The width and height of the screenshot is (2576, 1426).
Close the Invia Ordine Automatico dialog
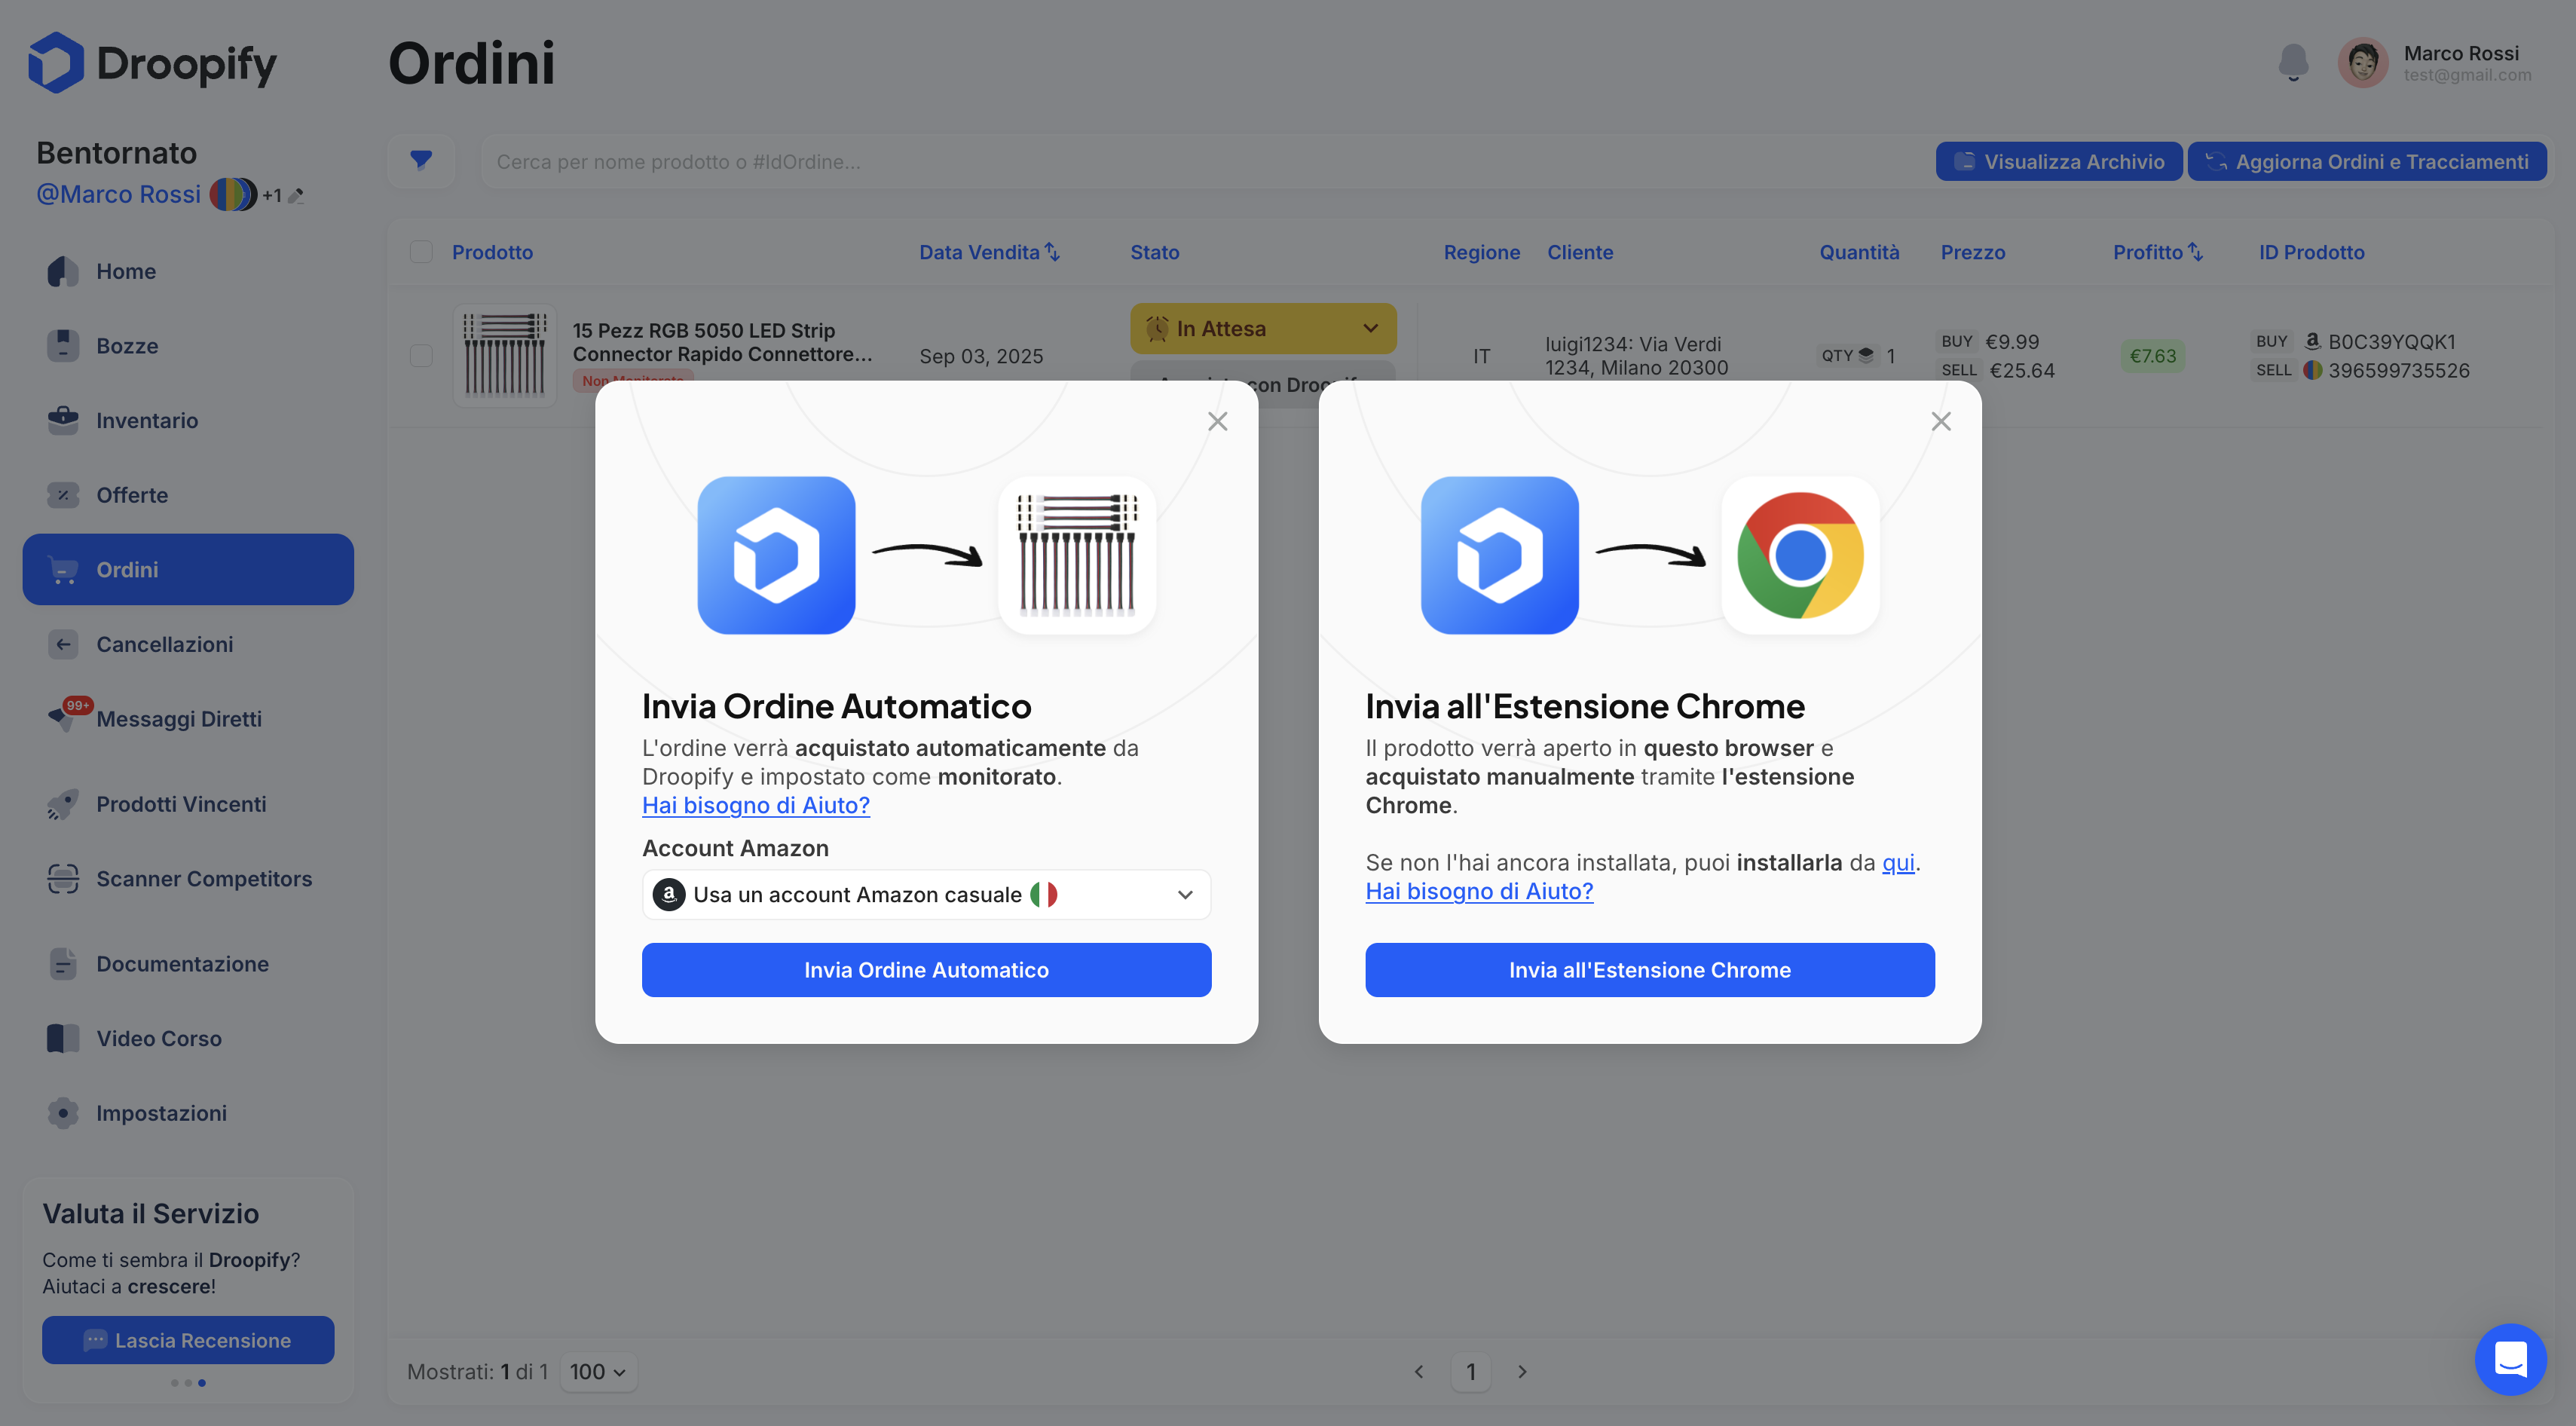(x=1217, y=421)
